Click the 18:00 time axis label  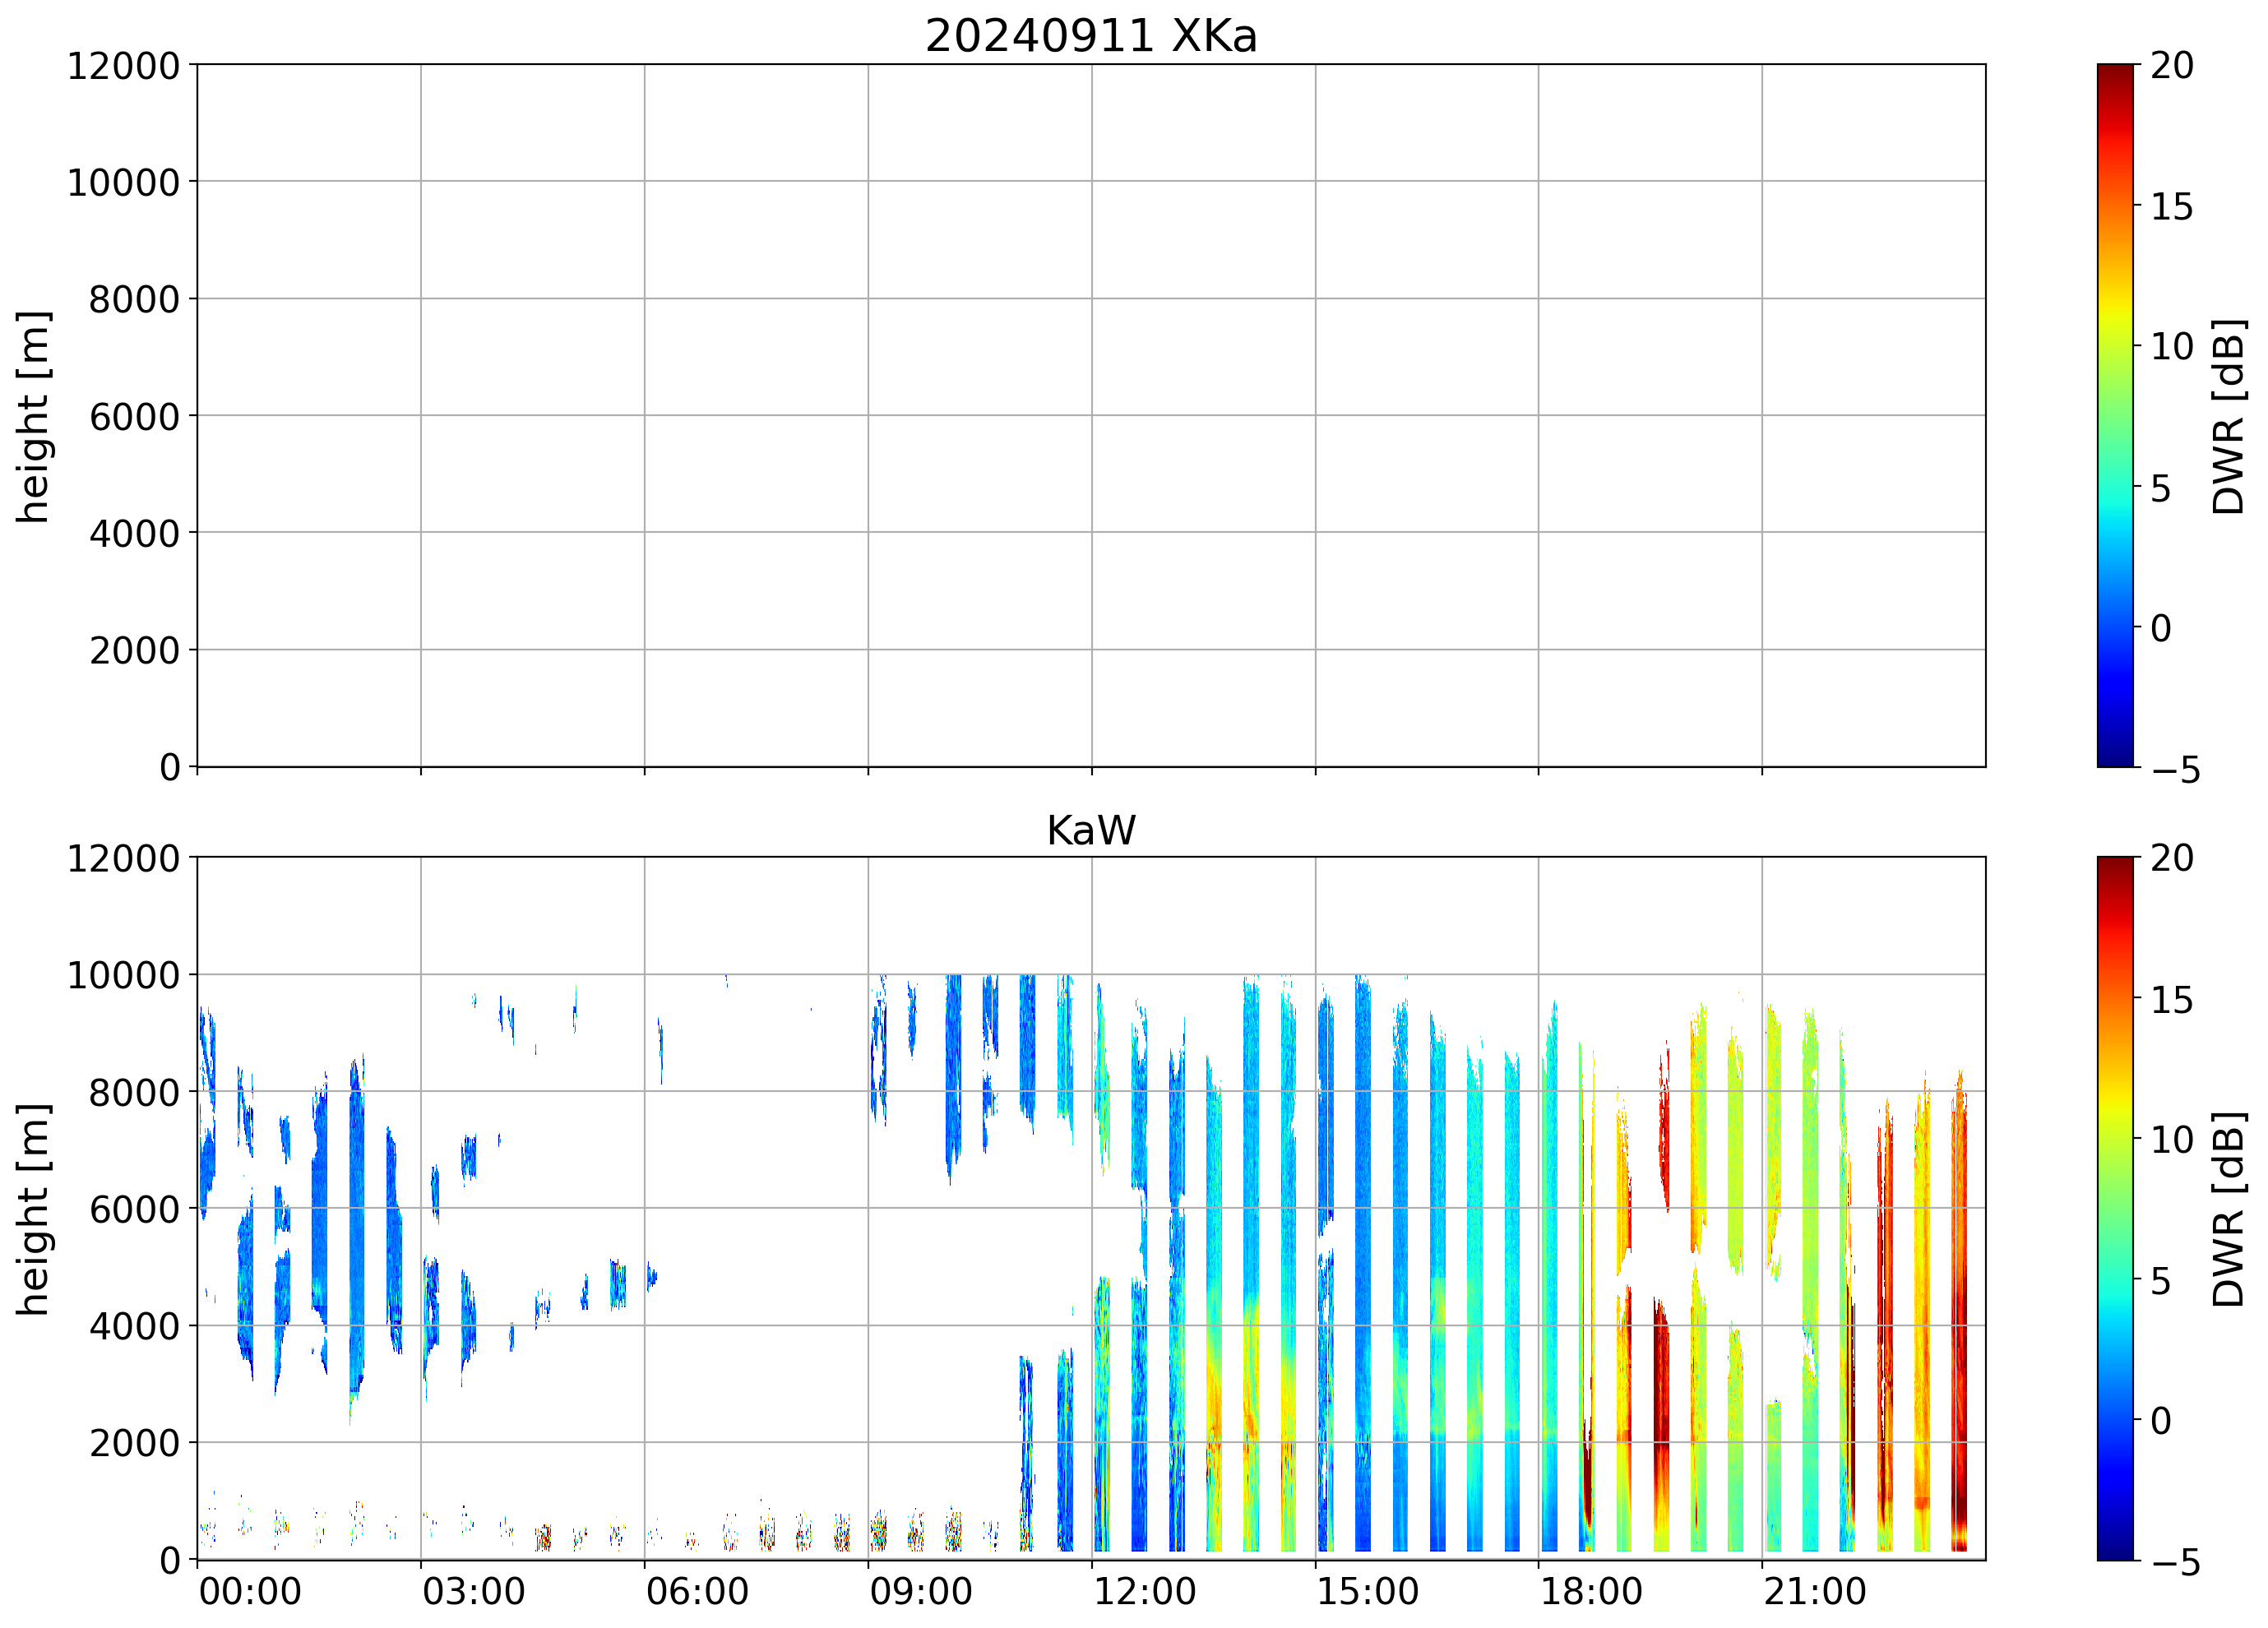[x=1590, y=1591]
